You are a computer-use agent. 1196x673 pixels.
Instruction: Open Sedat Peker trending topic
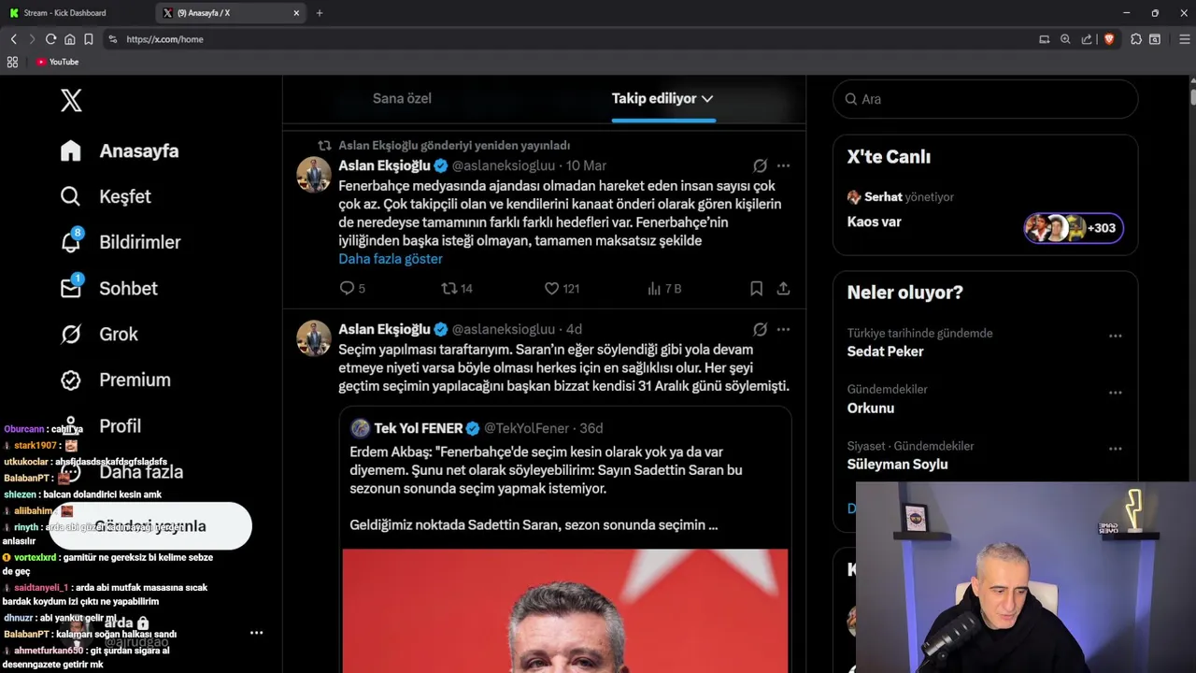pos(885,351)
